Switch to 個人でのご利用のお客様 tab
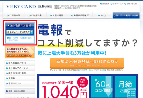The height and width of the screenshot is (98, 143). tap(126, 16)
